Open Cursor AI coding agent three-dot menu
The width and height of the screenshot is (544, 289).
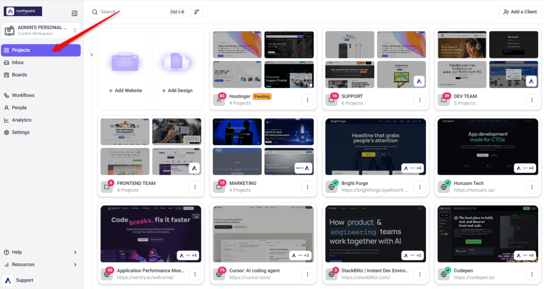[308, 274]
